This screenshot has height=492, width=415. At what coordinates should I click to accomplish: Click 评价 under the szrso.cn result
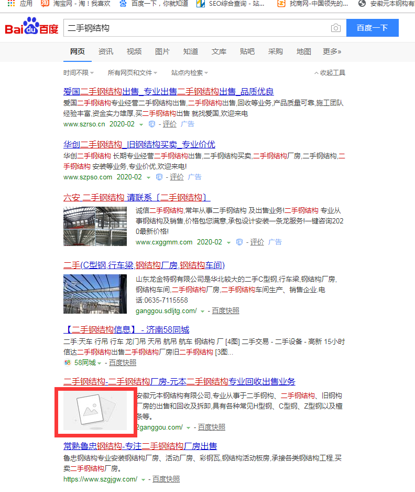pos(170,124)
